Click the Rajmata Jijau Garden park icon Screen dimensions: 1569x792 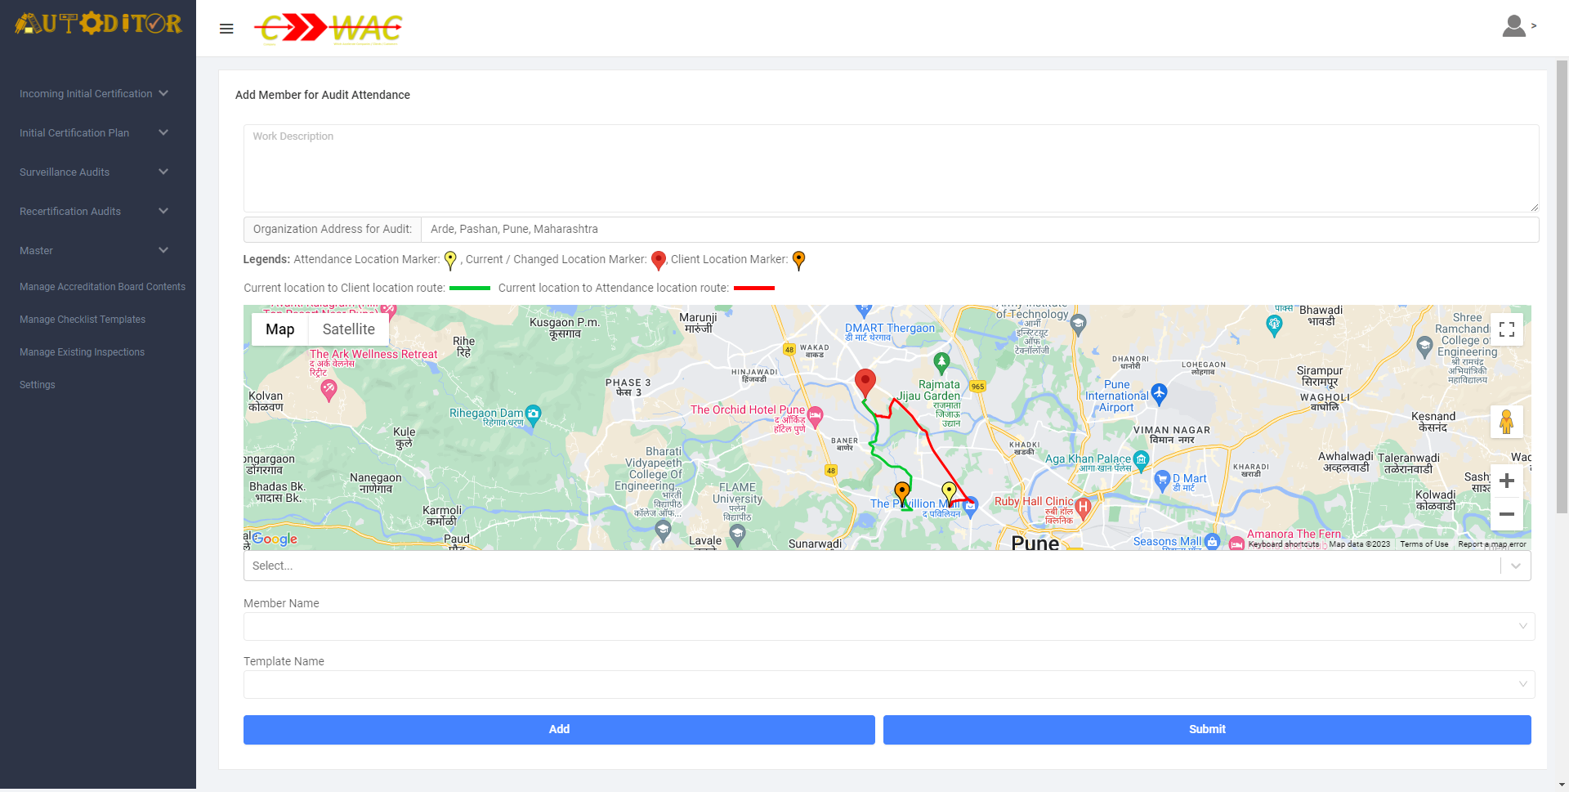[x=941, y=362]
